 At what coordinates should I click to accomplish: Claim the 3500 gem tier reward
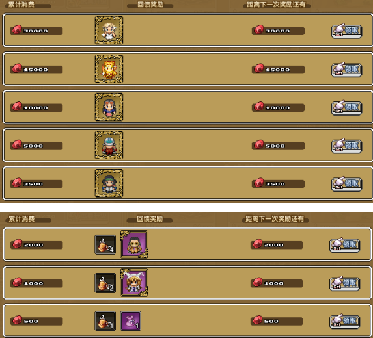347,183
